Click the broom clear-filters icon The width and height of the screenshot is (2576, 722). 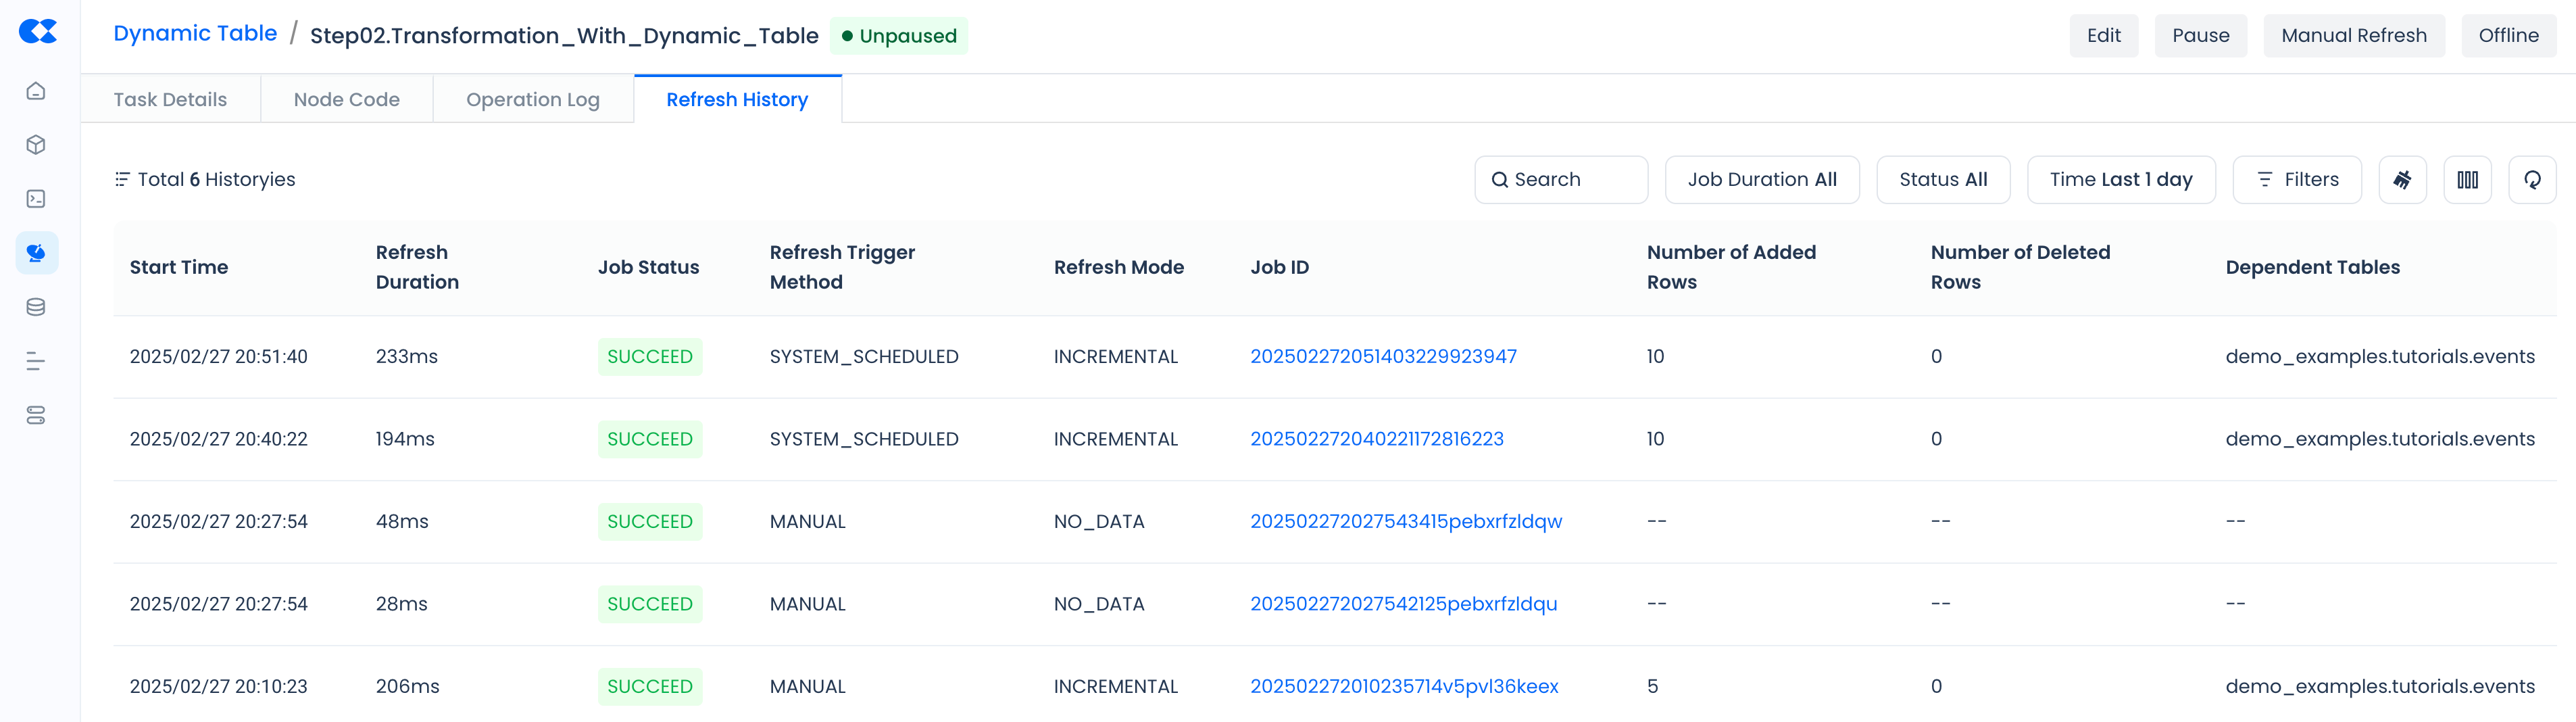point(2402,180)
